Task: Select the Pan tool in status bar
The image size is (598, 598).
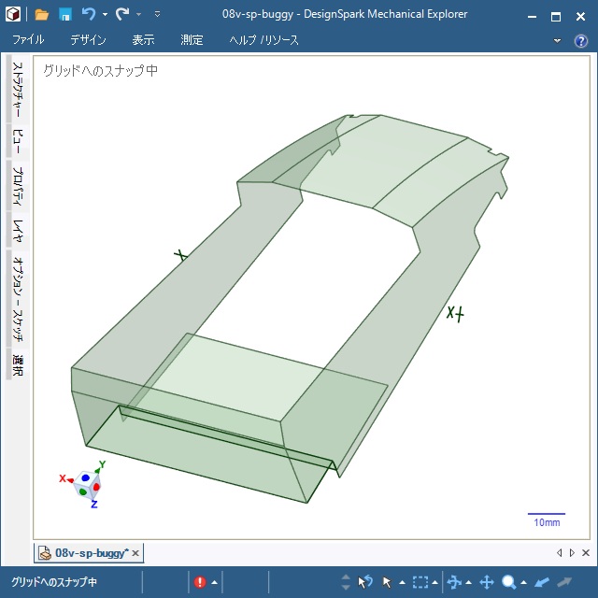Action: click(x=487, y=582)
